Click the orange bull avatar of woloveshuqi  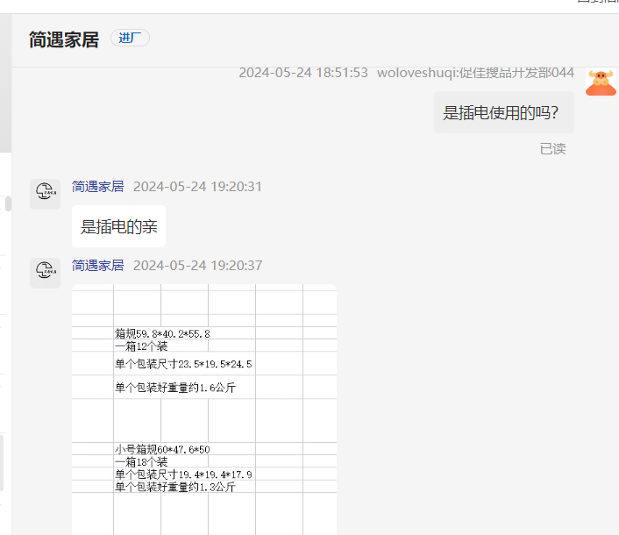click(601, 82)
